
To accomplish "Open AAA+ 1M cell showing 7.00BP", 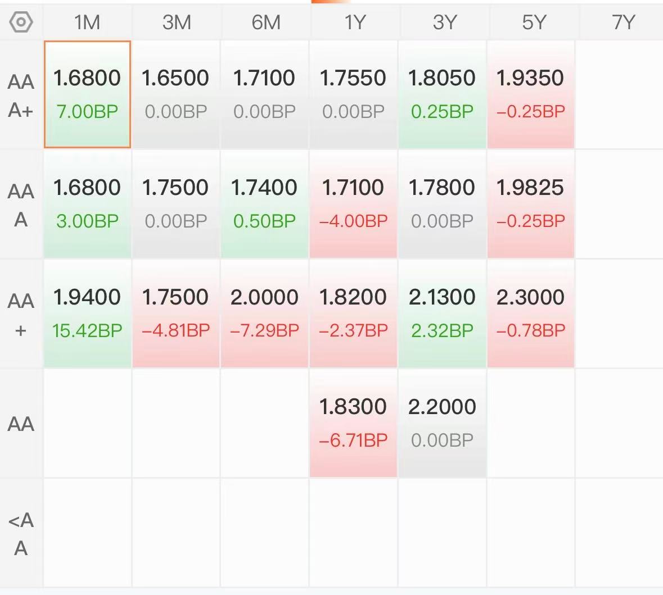I will [x=87, y=94].
